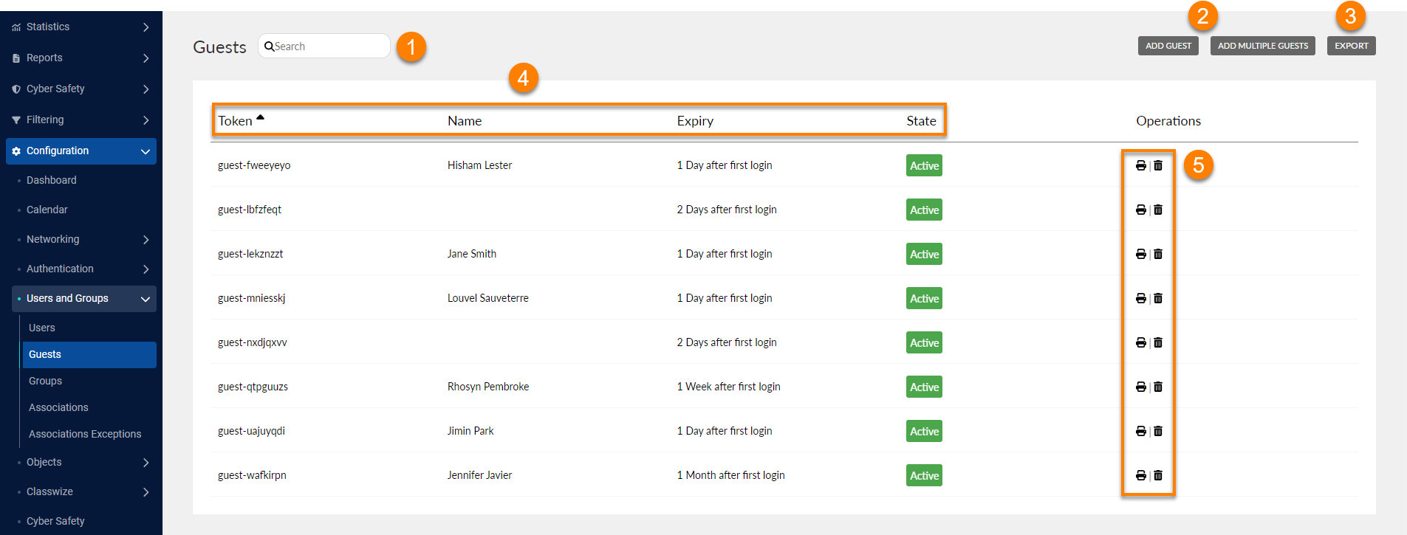Image resolution: width=1407 pixels, height=535 pixels.
Task: Print Louvel Sauveterre's guest token
Action: 1140,298
